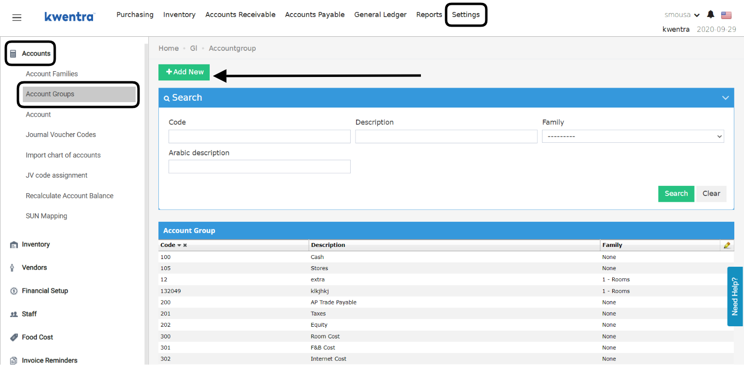Expand the Food Cost sidebar section
Image resolution: width=744 pixels, height=365 pixels.
coord(37,337)
